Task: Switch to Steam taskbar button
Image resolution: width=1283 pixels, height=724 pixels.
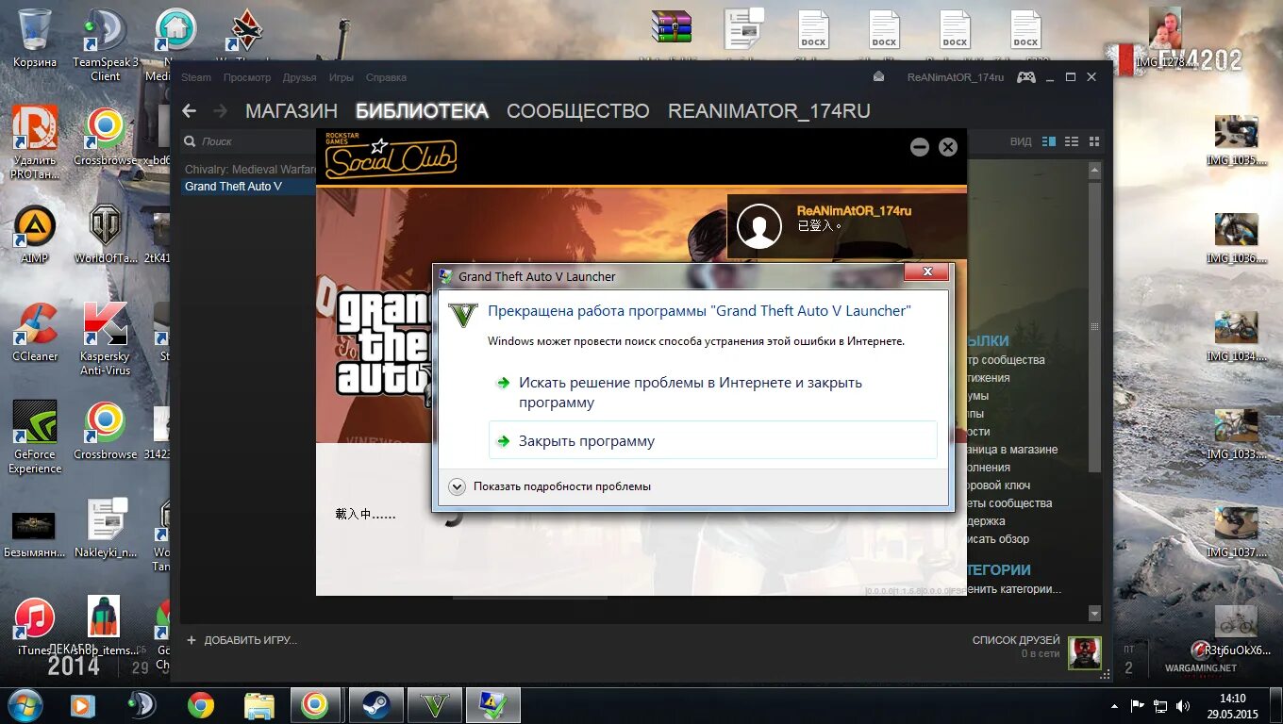Action: coord(376,705)
